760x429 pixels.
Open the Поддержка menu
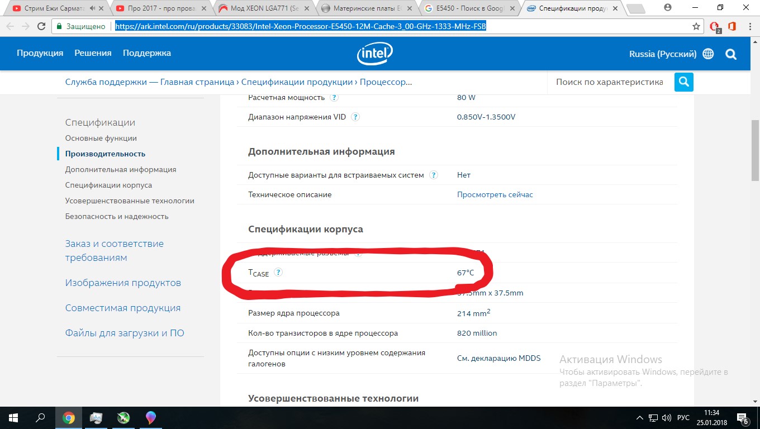pyautogui.click(x=147, y=53)
